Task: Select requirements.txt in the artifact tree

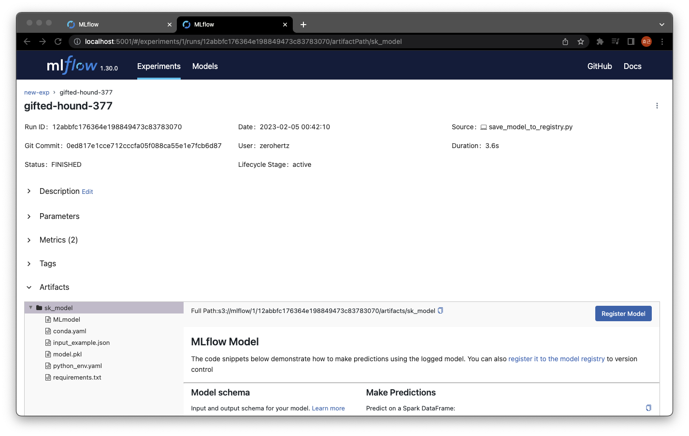Action: (77, 377)
